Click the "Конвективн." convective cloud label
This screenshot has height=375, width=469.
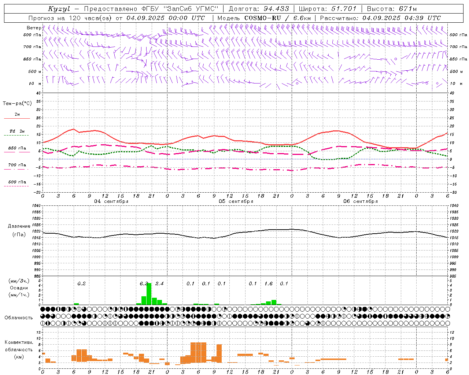pyautogui.click(x=19, y=342)
